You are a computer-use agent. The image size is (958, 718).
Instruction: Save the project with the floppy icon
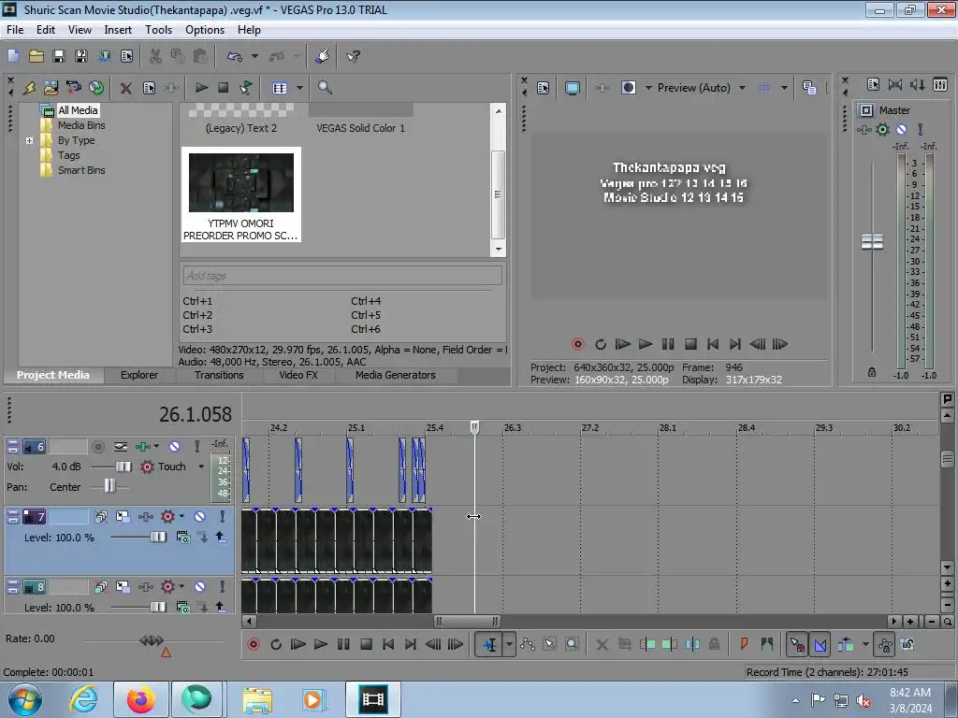pos(59,56)
